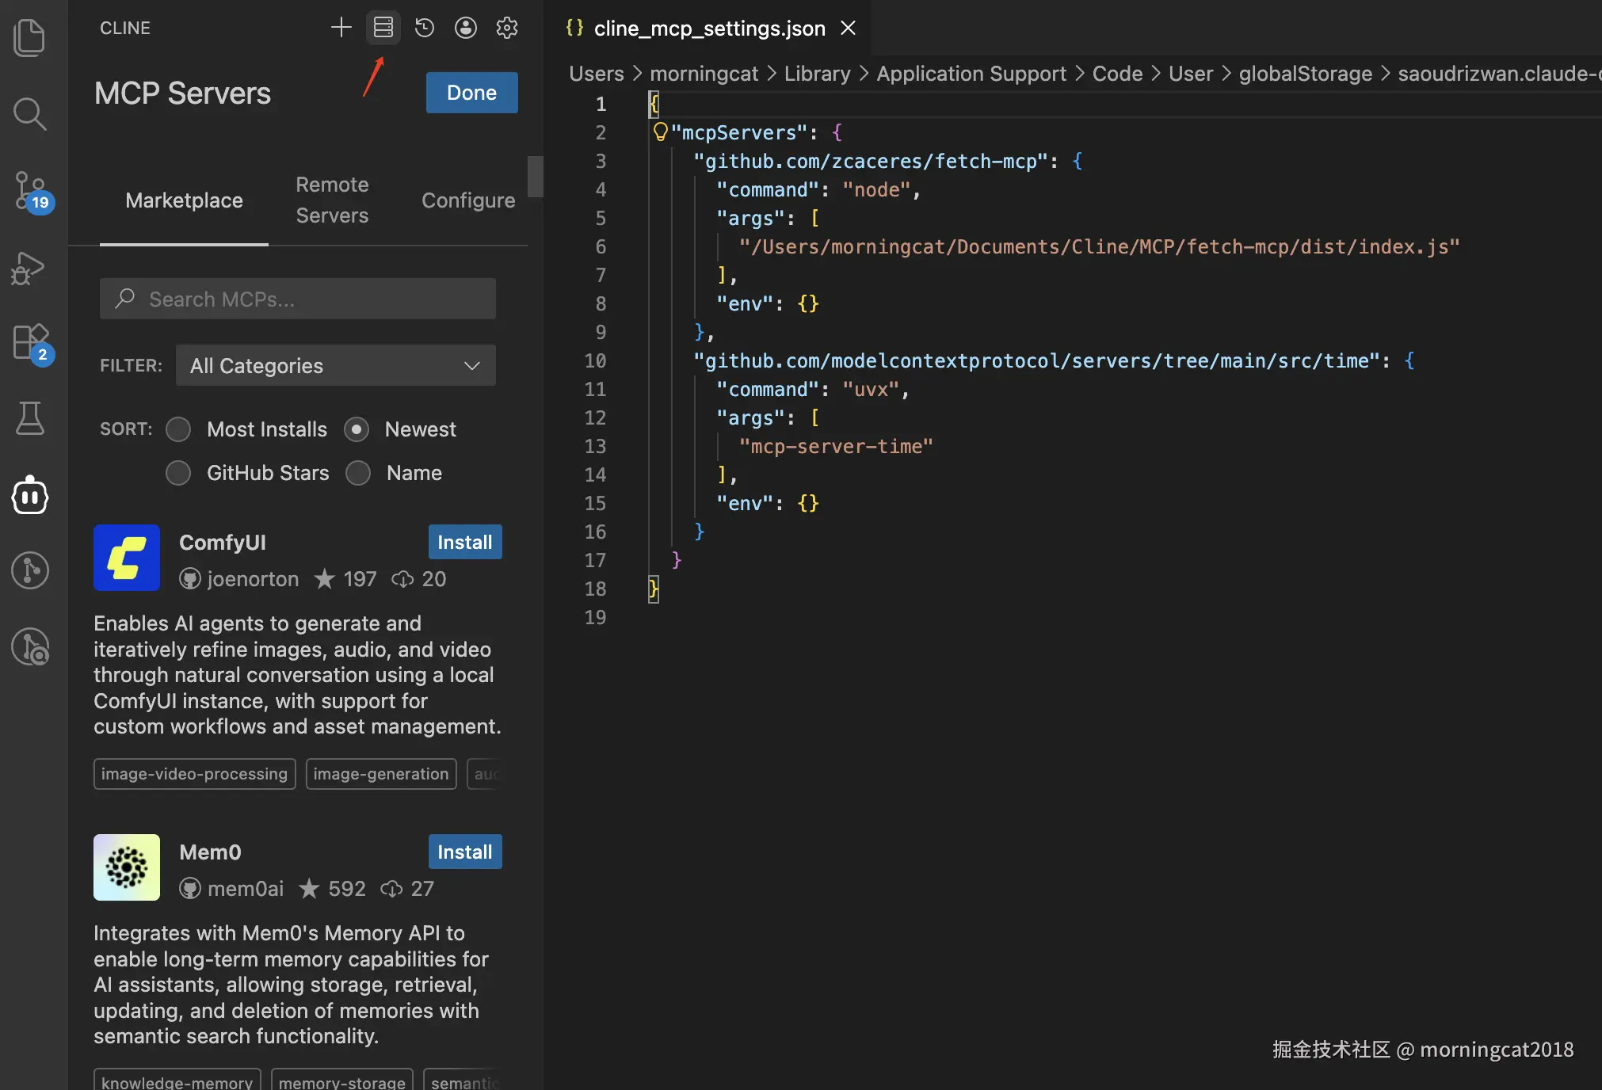This screenshot has height=1090, width=1602.
Task: Open the joenorton GitHub author link
Action: coord(239,579)
